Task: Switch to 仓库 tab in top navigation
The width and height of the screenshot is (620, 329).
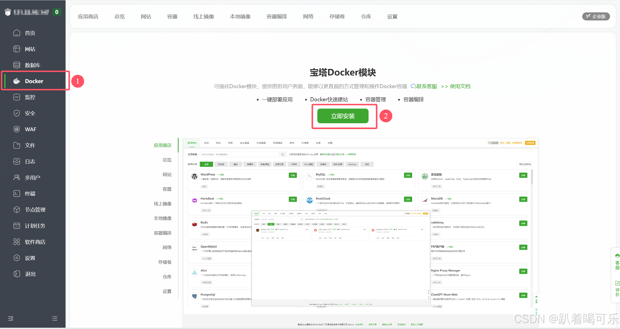Action: [x=366, y=17]
